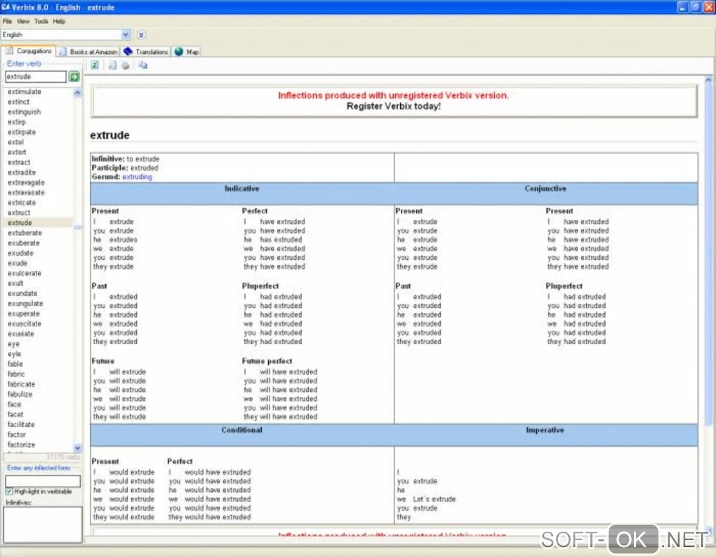Select exungulate in the verb list
Image resolution: width=716 pixels, height=557 pixels.
point(25,303)
